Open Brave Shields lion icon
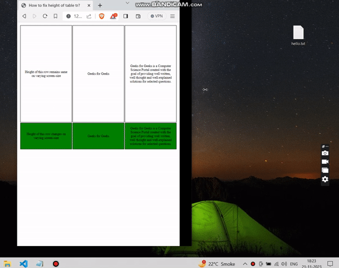Screen dimensions: 339x268 point(102,16)
